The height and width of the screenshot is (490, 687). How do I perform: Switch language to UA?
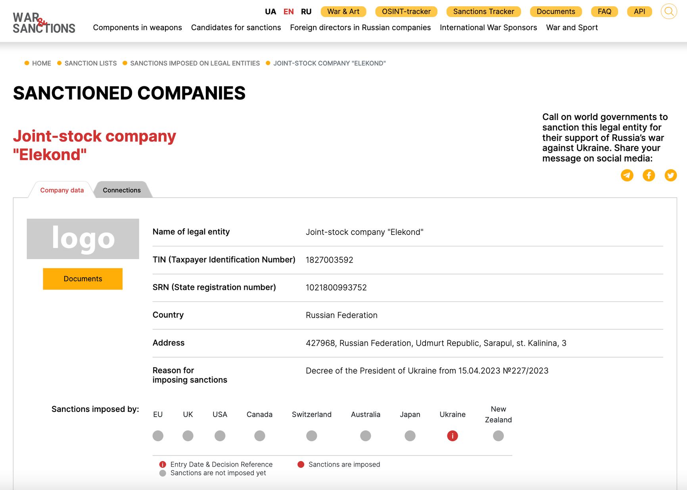click(x=270, y=11)
